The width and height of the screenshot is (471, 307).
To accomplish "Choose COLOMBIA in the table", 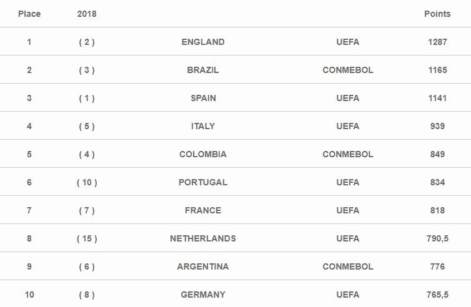I will tap(203, 154).
